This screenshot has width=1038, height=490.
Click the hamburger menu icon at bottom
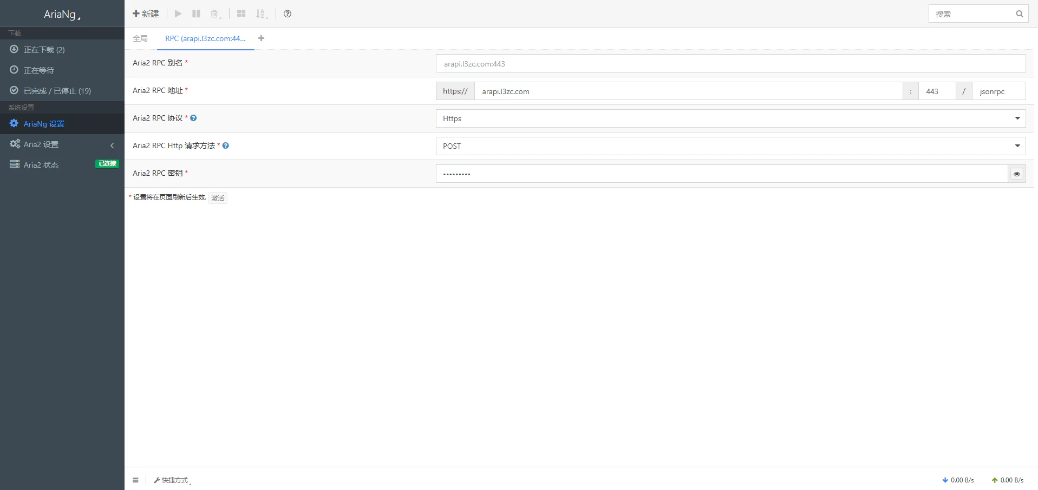point(135,480)
